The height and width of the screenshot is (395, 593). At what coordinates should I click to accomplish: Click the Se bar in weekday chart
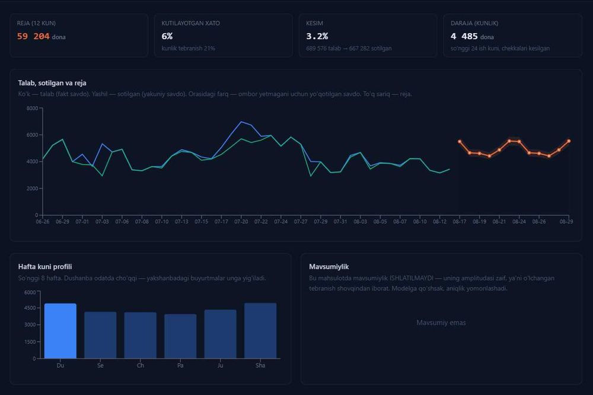point(100,335)
